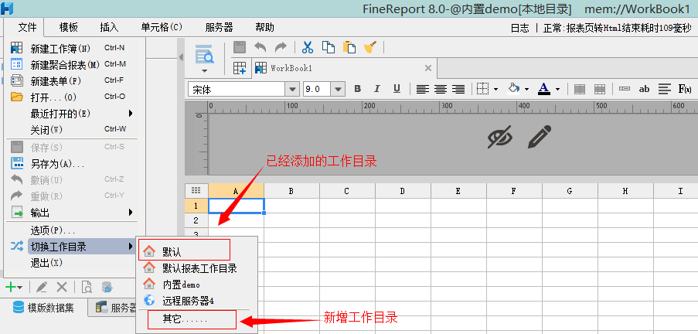Collapse left panel with arrow handle
This screenshot has height=334, width=698.
(181, 57)
